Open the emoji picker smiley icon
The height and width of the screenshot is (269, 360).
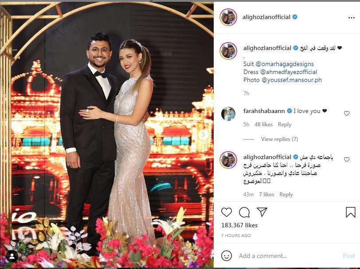[227, 255]
